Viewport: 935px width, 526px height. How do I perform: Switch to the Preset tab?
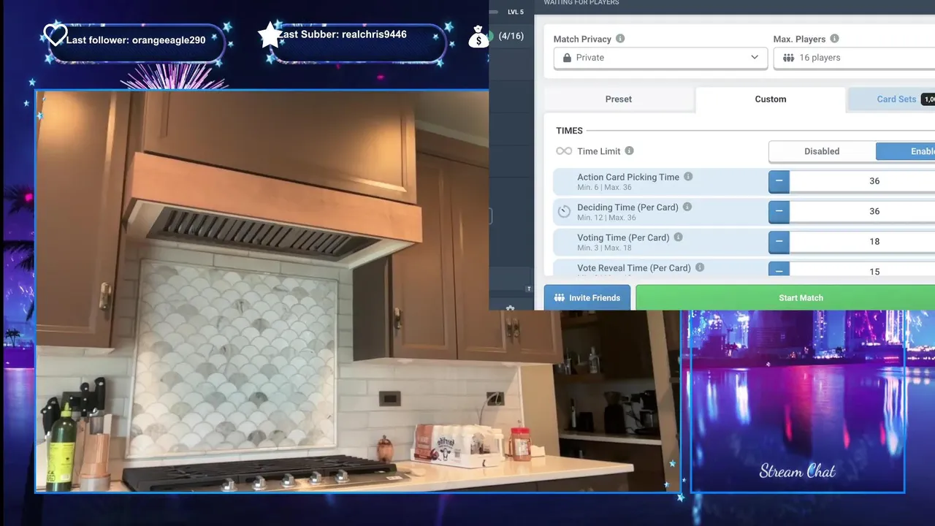pos(619,99)
